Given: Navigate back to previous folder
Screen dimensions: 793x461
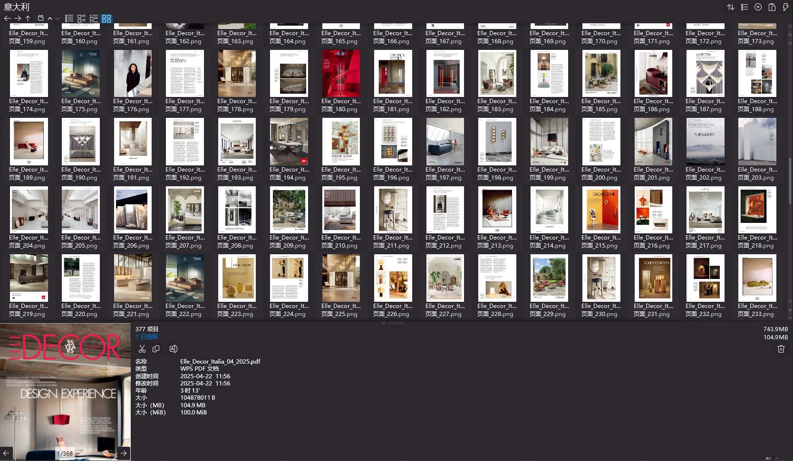Looking at the screenshot, I should point(7,19).
